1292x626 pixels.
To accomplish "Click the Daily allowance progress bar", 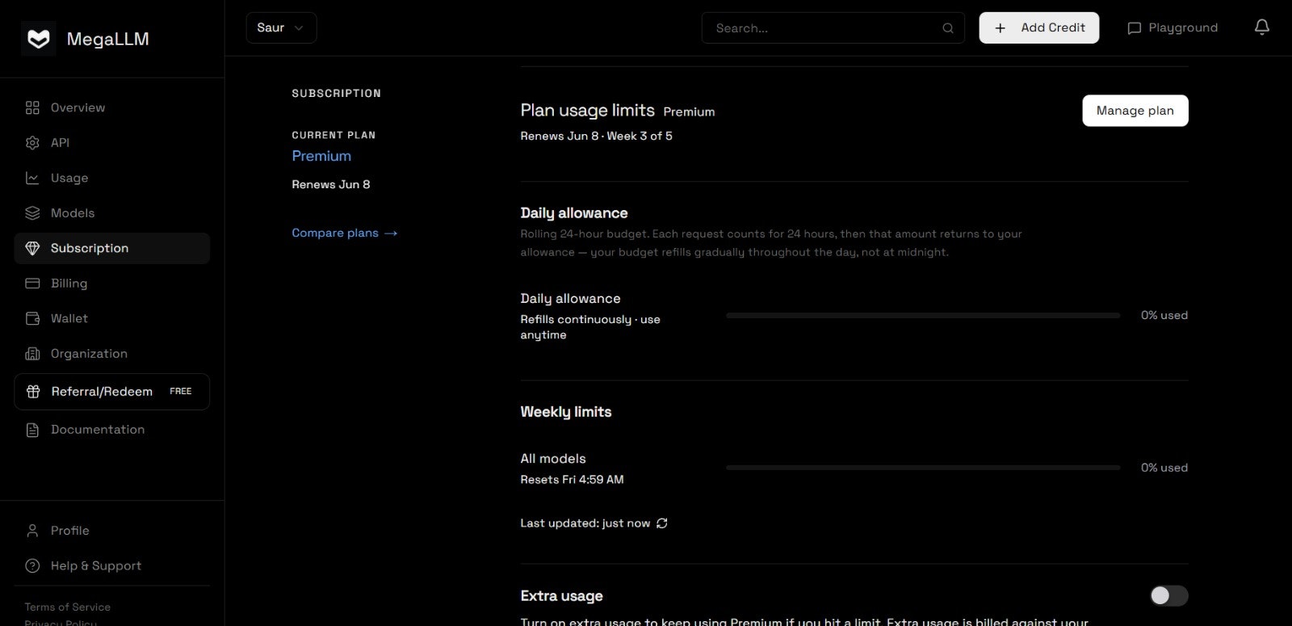I will [923, 315].
